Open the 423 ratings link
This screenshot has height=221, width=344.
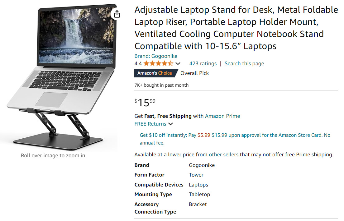coord(203,63)
